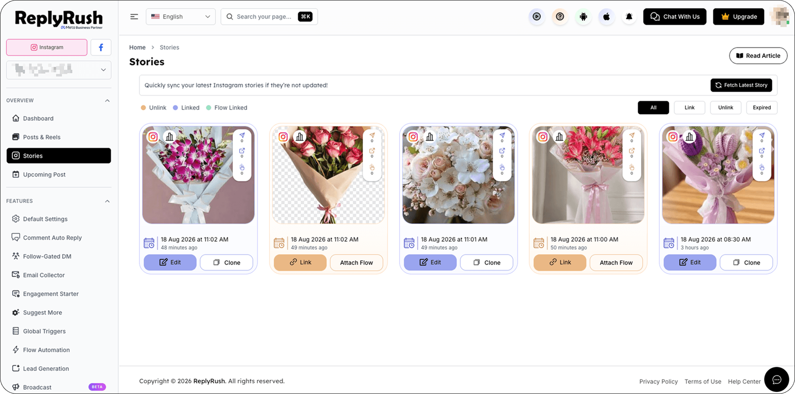
Task: Open Dashboard from the sidebar
Action: pos(59,118)
